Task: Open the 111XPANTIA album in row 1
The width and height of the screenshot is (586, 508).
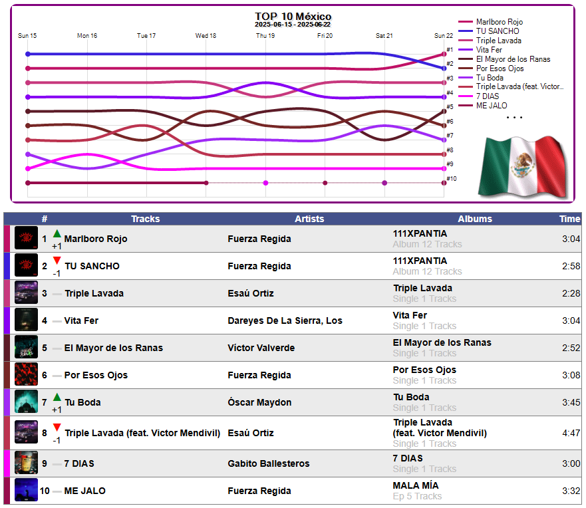Action: pyautogui.click(x=420, y=233)
